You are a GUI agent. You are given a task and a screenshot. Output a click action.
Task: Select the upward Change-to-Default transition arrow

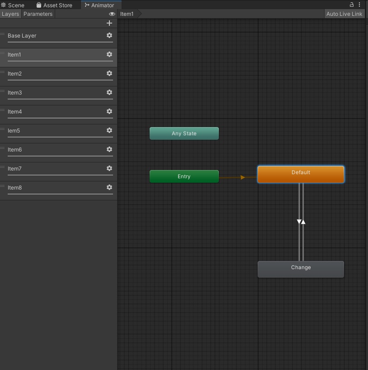click(x=303, y=222)
